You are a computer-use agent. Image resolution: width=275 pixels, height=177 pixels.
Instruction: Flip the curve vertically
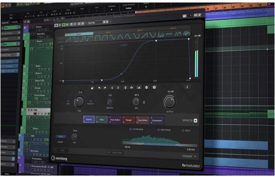click(x=125, y=88)
